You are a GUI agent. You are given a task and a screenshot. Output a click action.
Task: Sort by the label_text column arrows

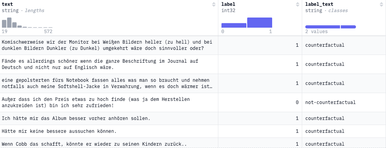[x=382, y=4]
